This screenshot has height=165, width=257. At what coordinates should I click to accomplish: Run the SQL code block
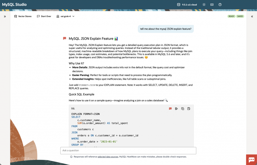click(176, 109)
